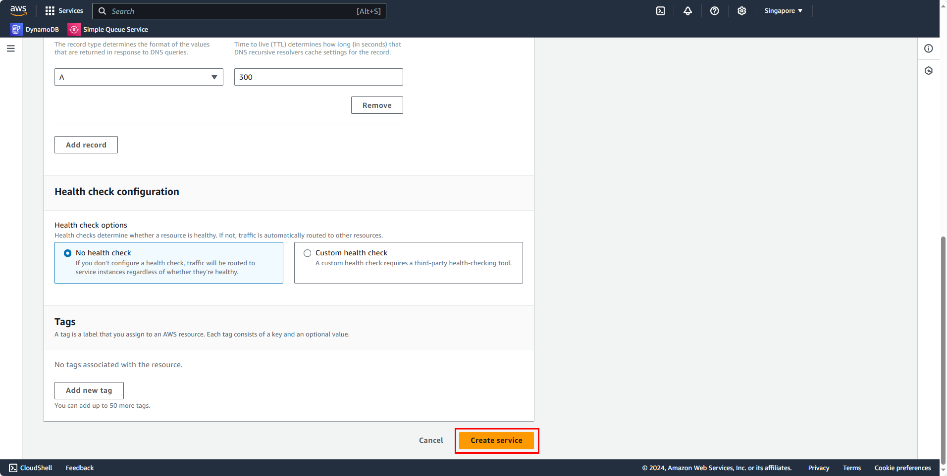947x476 pixels.
Task: Click 'No tags associated with the resource.' text
Action: (118, 365)
